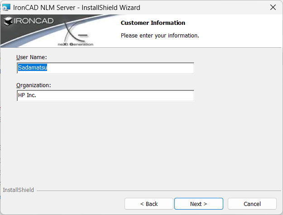Click the Organization field showing HP Inc.
This screenshot has width=283, height=215.
(106, 96)
